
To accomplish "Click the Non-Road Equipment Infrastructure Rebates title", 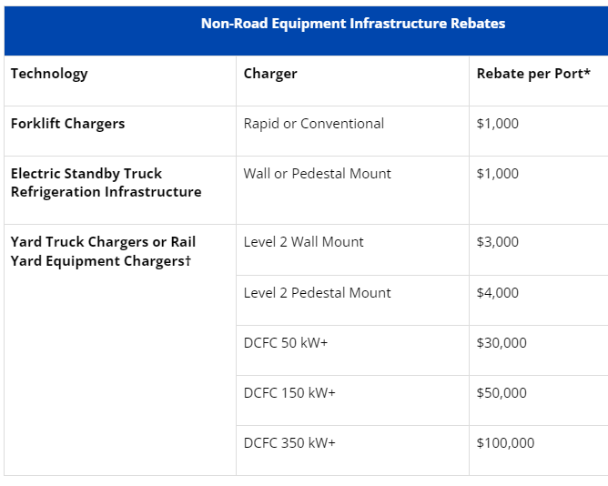I will coord(353,24).
